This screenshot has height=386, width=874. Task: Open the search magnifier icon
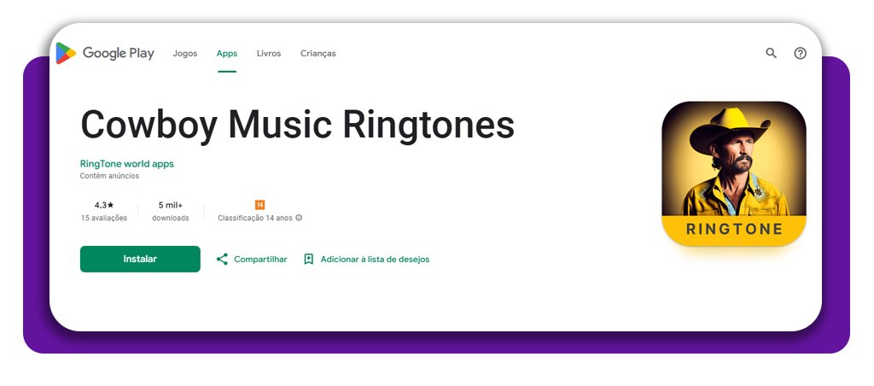pos(771,53)
